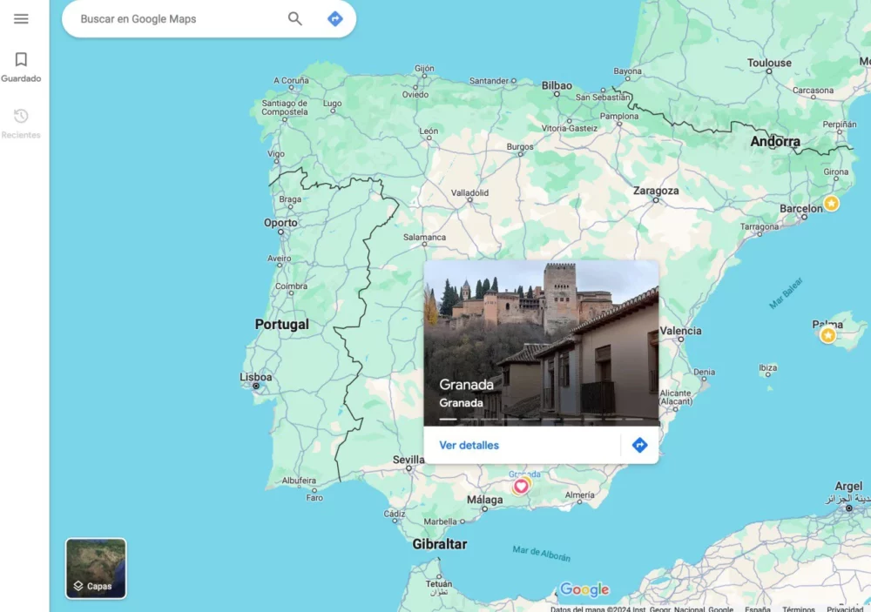Image resolution: width=871 pixels, height=612 pixels.
Task: Click the Oporto city label
Action: pyautogui.click(x=280, y=223)
